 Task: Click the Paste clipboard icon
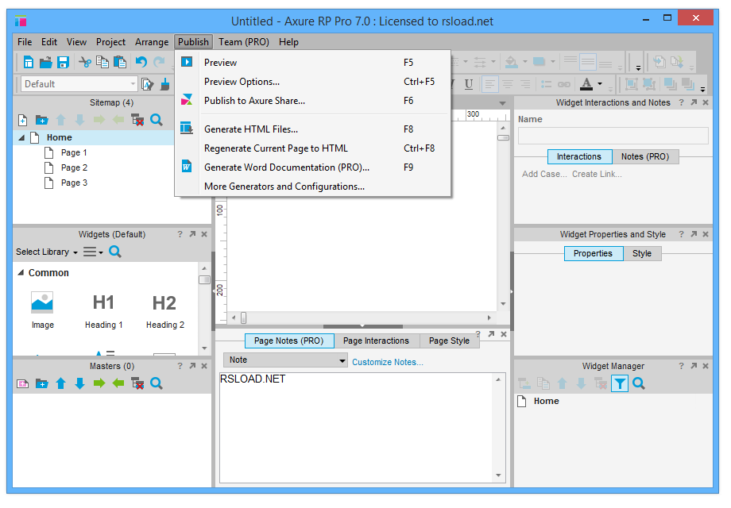pos(120,62)
